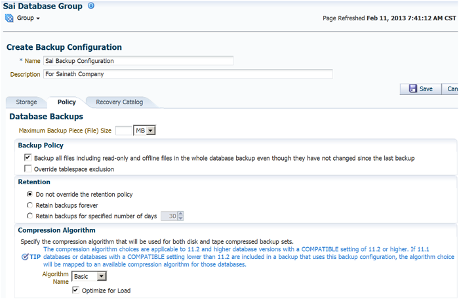Click the Description text field
The image size is (459, 299).
click(188, 74)
